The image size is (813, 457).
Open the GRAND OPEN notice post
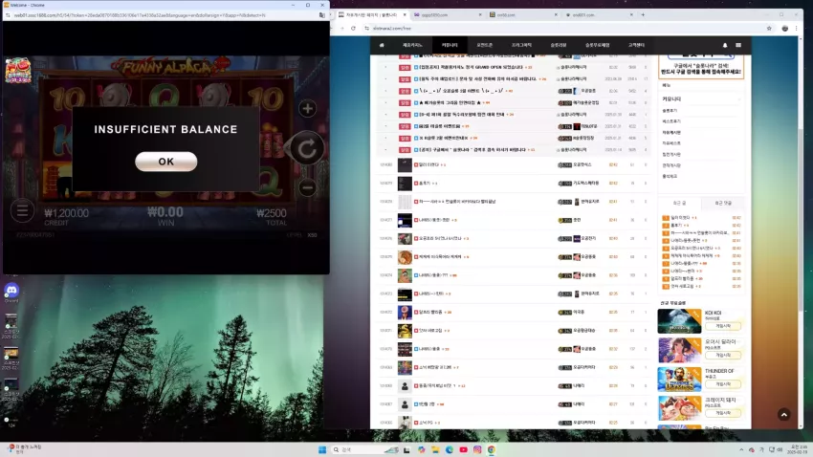point(471,67)
